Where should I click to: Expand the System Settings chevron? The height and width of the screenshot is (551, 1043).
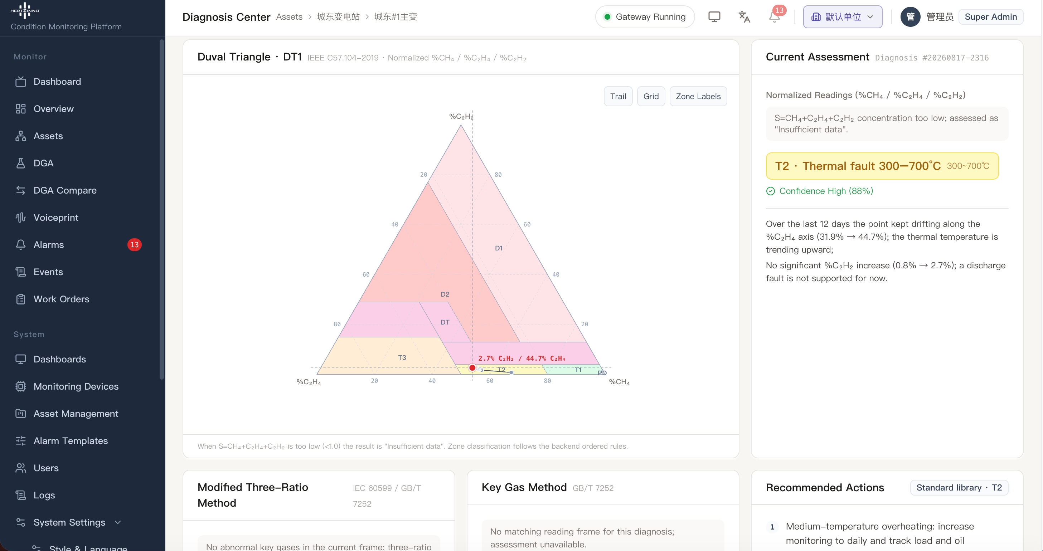(118, 522)
